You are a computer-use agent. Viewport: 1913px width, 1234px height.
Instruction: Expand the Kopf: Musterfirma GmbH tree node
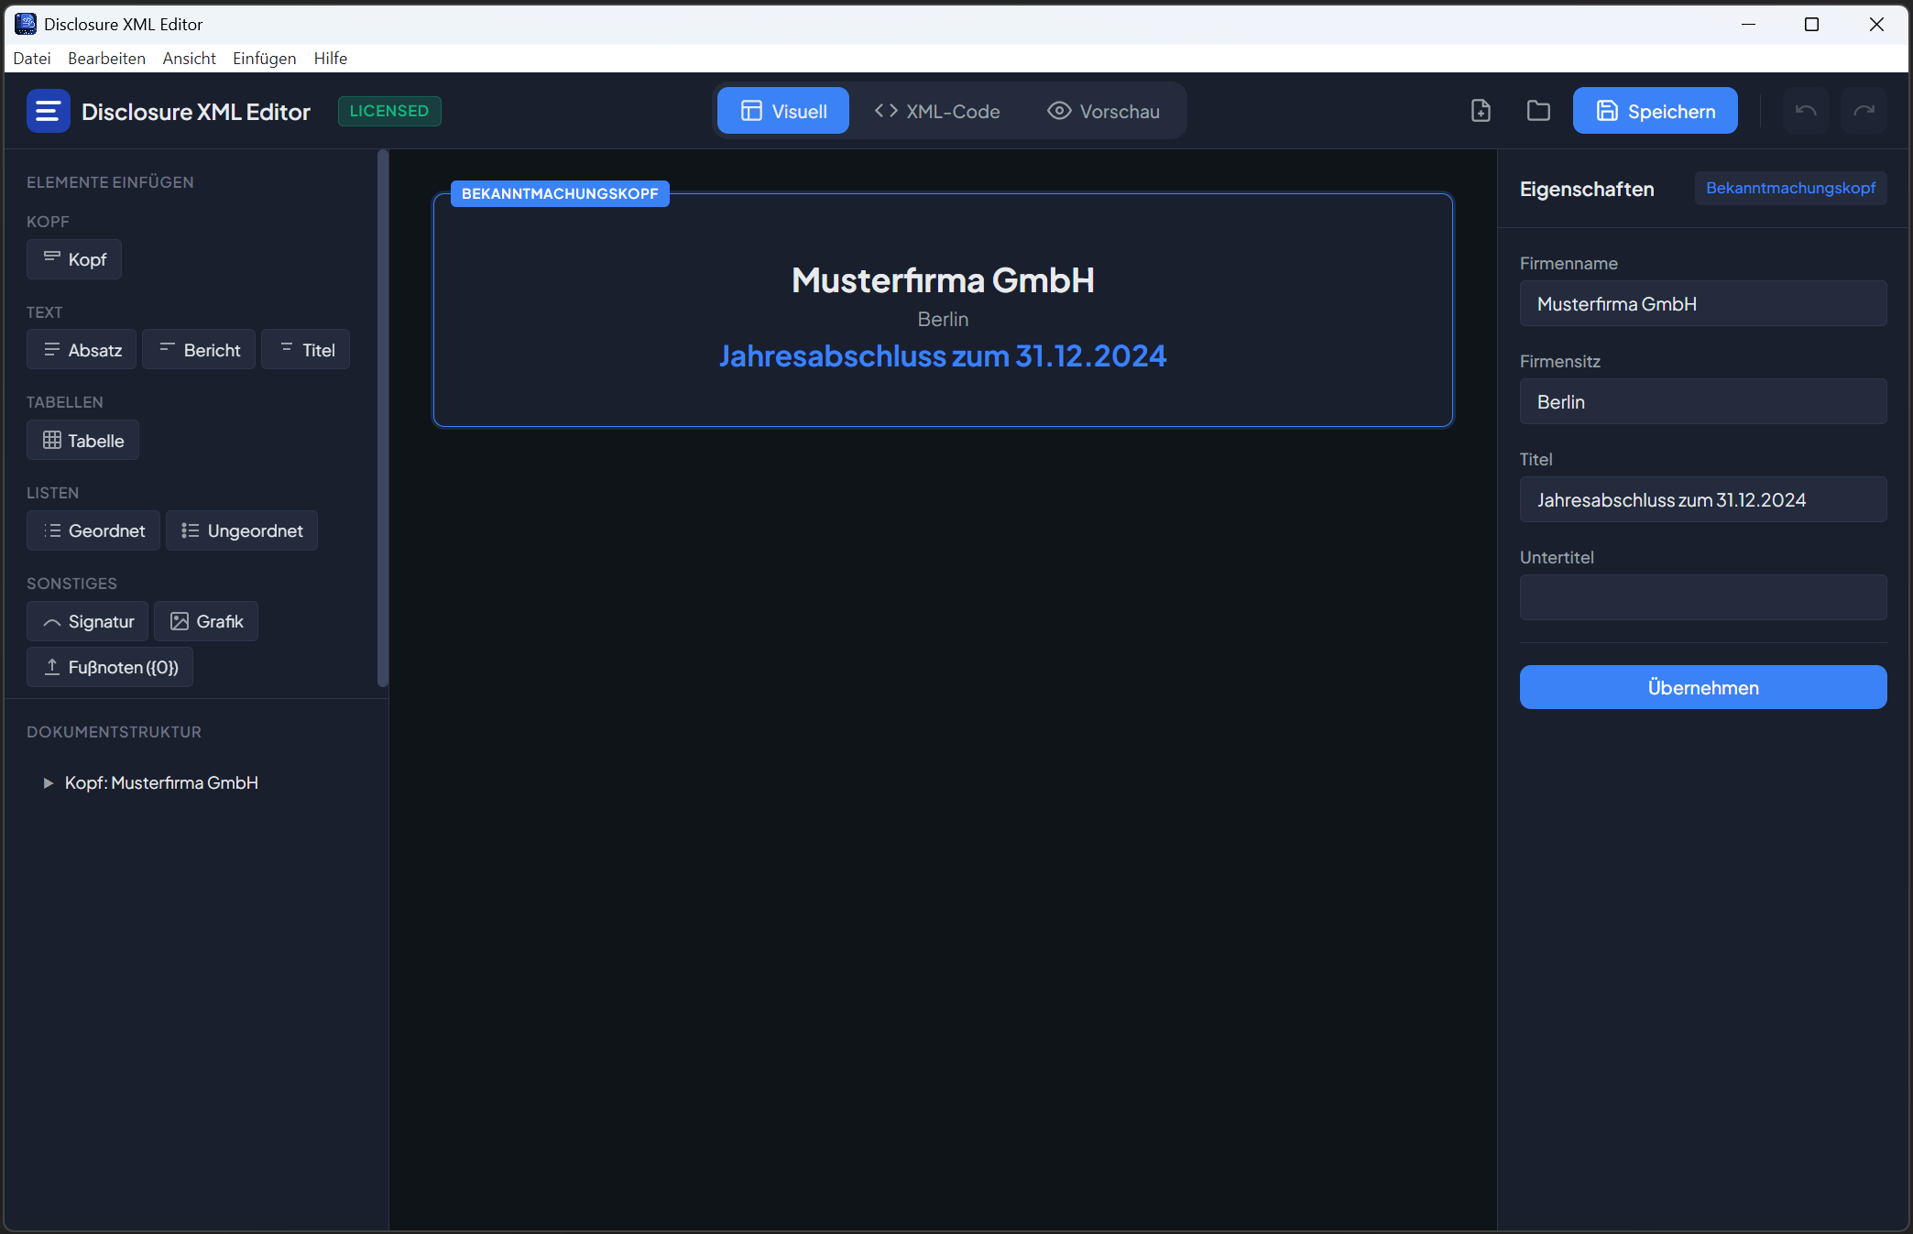click(x=48, y=783)
